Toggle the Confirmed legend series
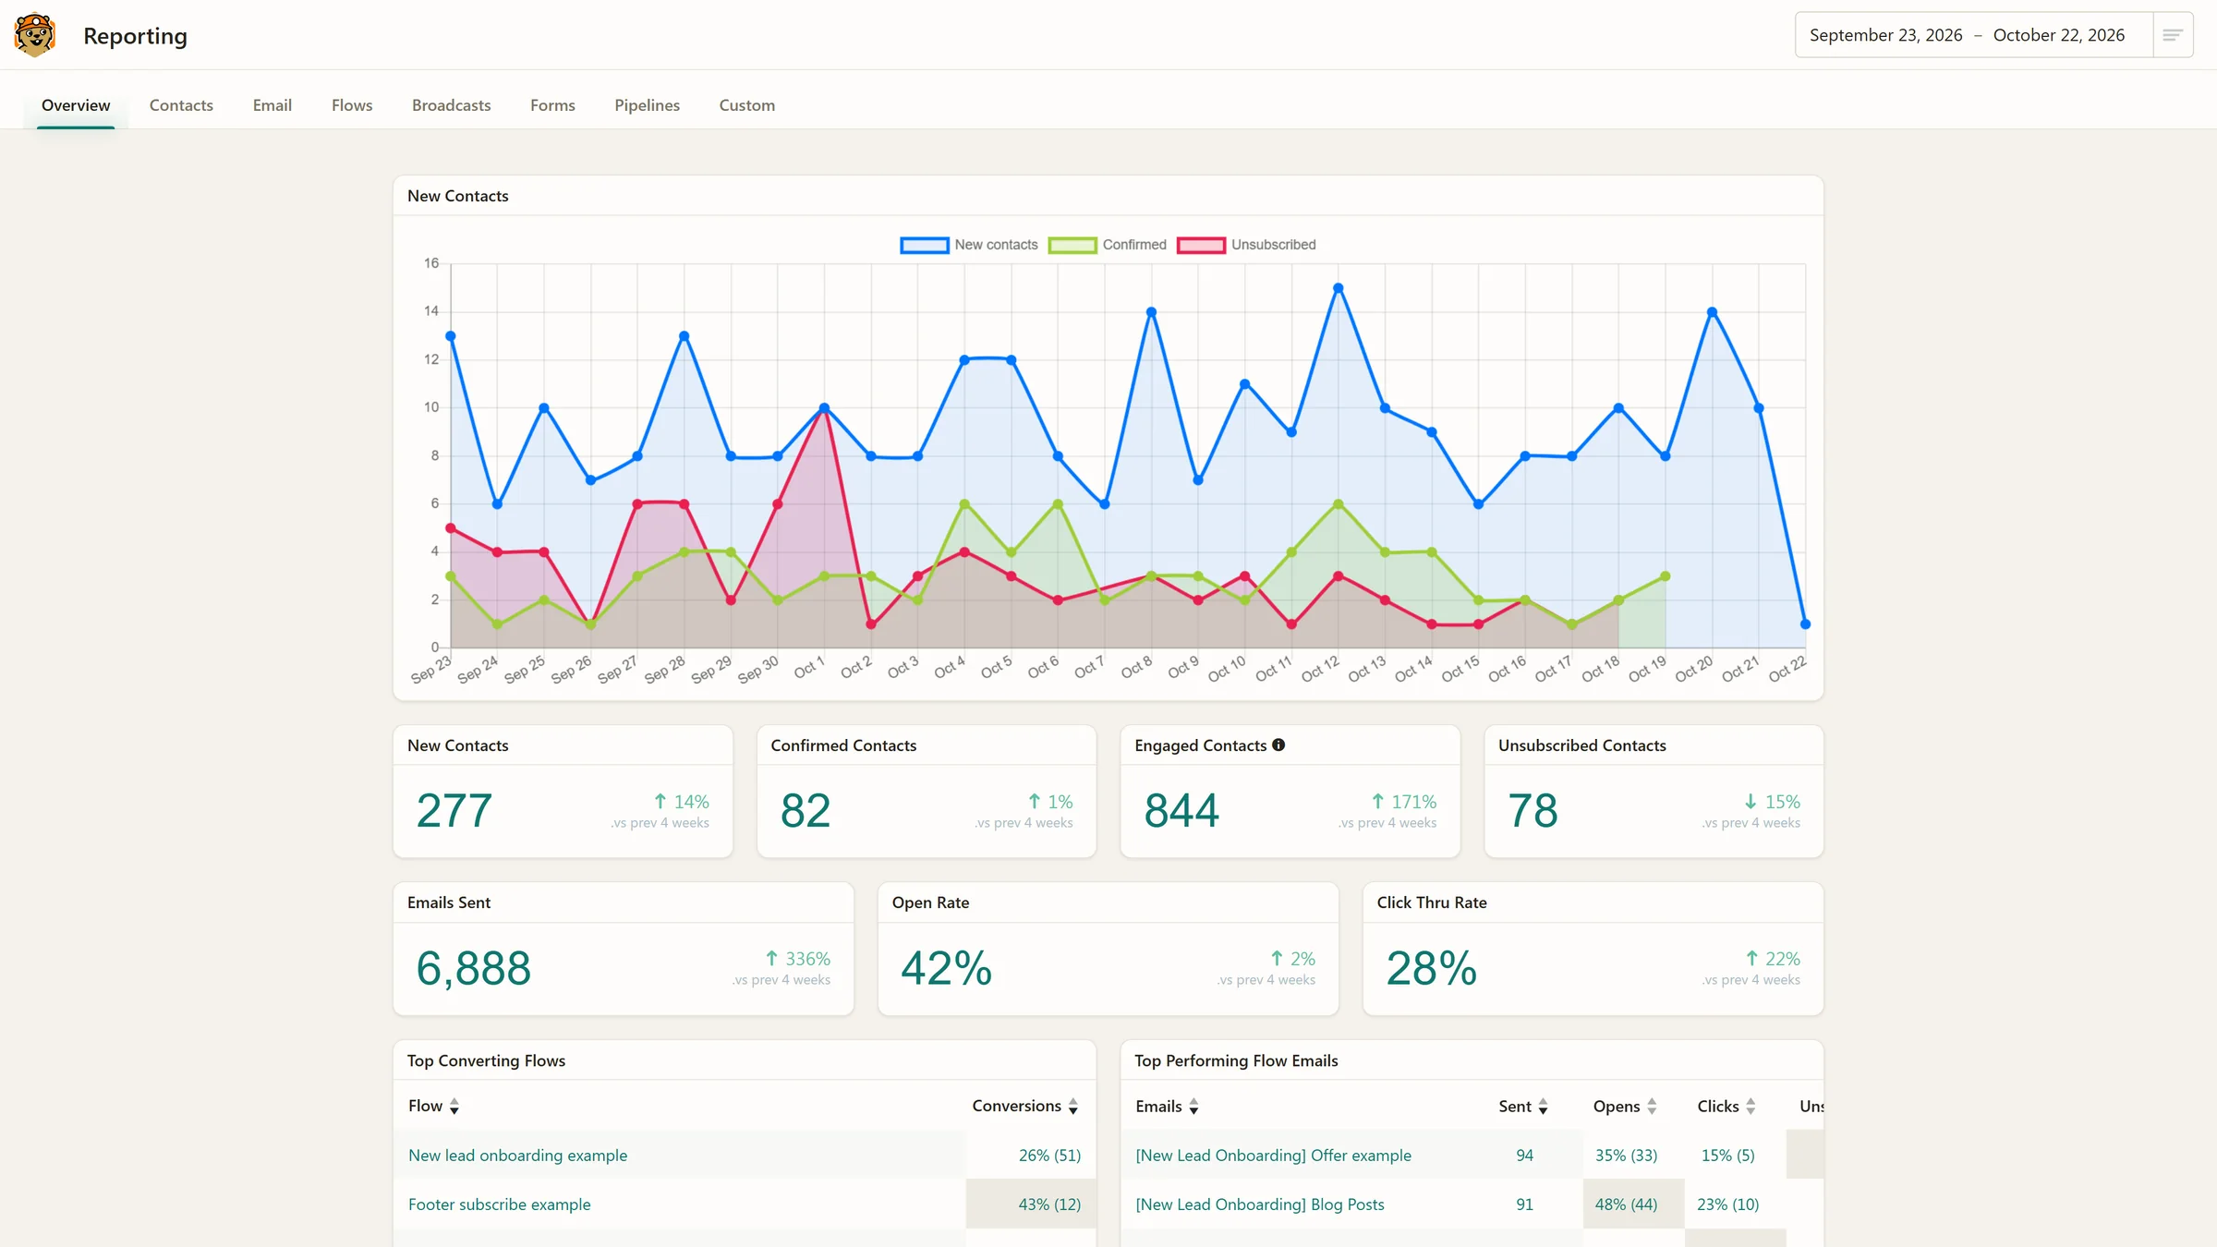 point(1108,245)
